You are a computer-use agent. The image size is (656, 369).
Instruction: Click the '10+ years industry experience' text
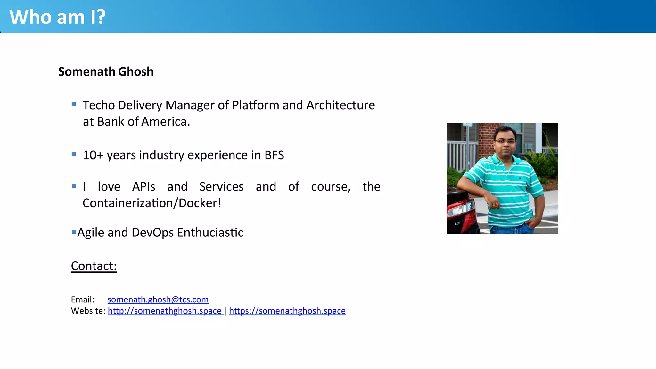[183, 155]
